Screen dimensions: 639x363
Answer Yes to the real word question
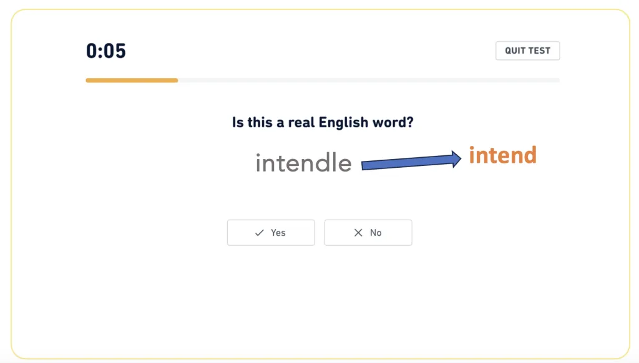click(x=271, y=232)
